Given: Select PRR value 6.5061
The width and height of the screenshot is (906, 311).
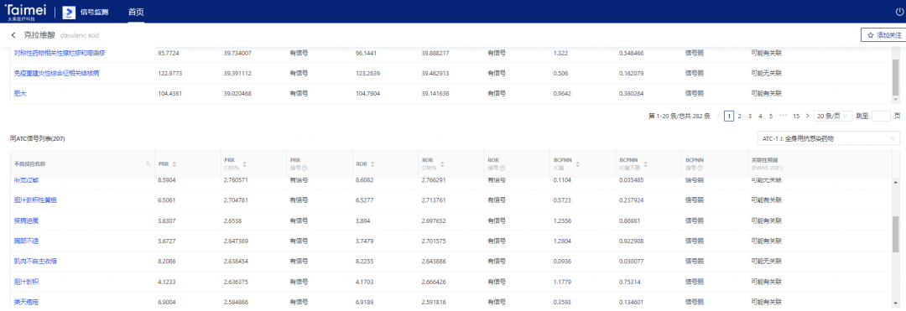Looking at the screenshot, I should (167, 200).
